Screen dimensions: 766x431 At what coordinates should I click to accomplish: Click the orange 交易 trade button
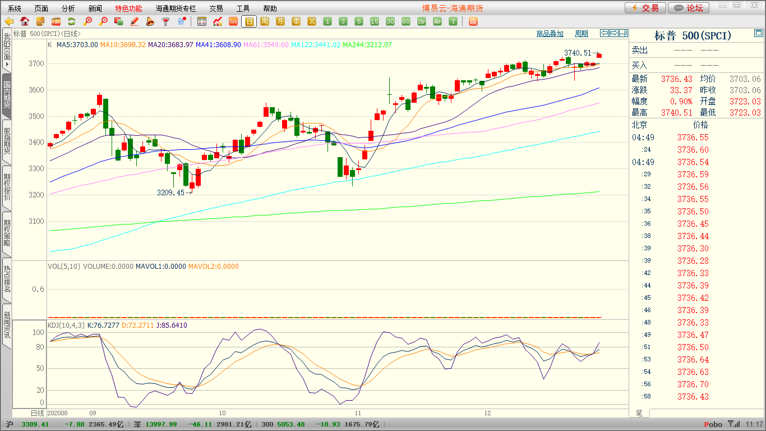645,8
